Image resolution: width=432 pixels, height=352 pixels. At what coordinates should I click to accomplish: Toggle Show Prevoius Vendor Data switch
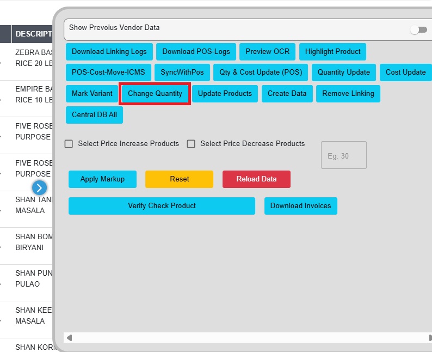(418, 30)
